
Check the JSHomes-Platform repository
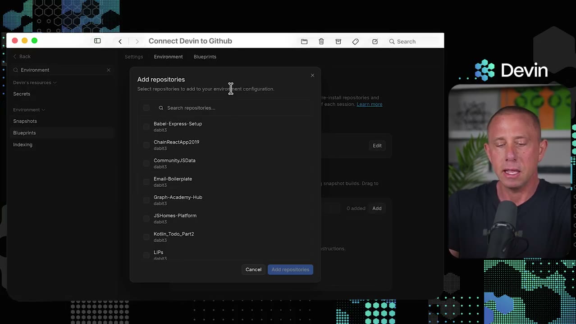tap(146, 219)
